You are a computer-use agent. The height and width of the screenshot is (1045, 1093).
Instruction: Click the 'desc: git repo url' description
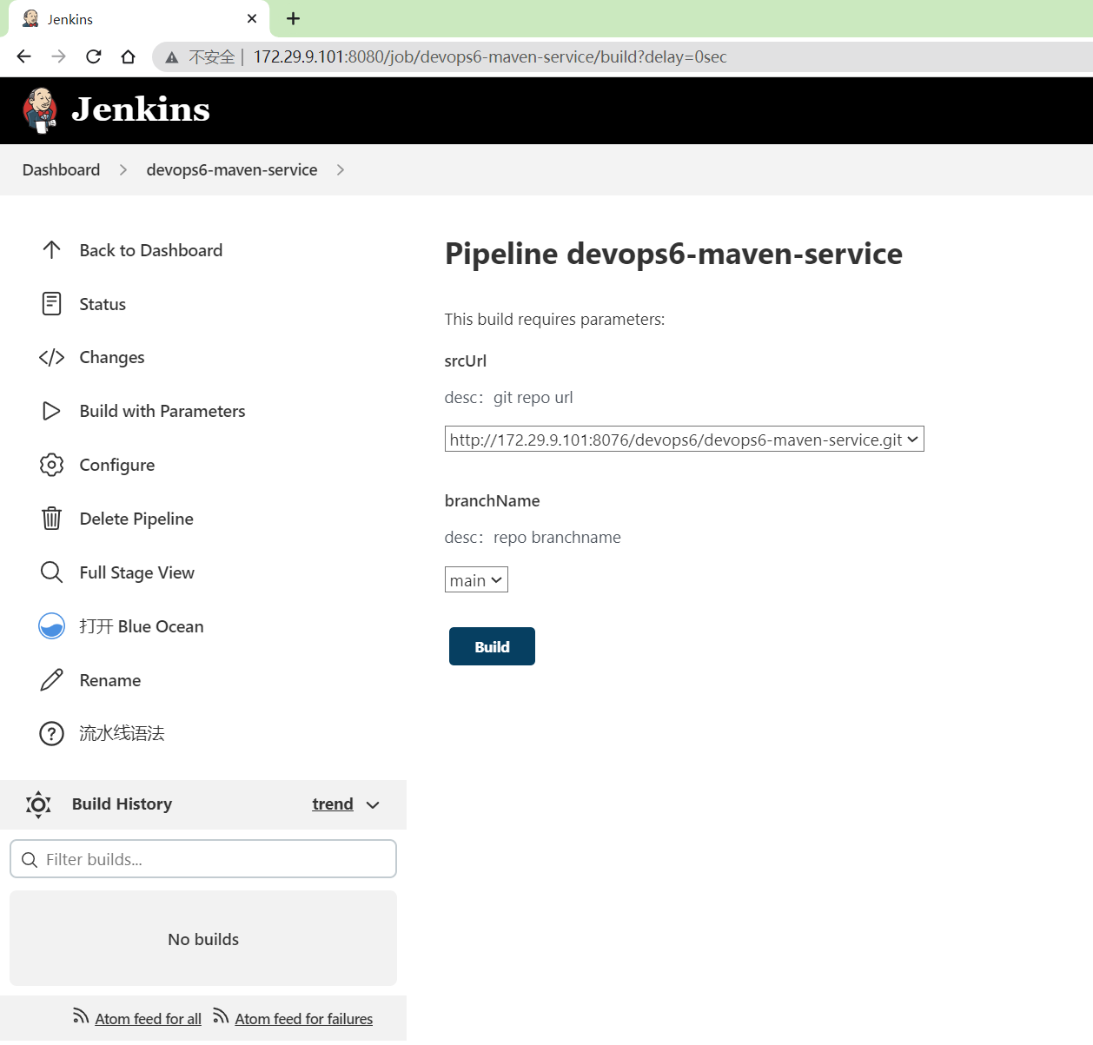509,398
